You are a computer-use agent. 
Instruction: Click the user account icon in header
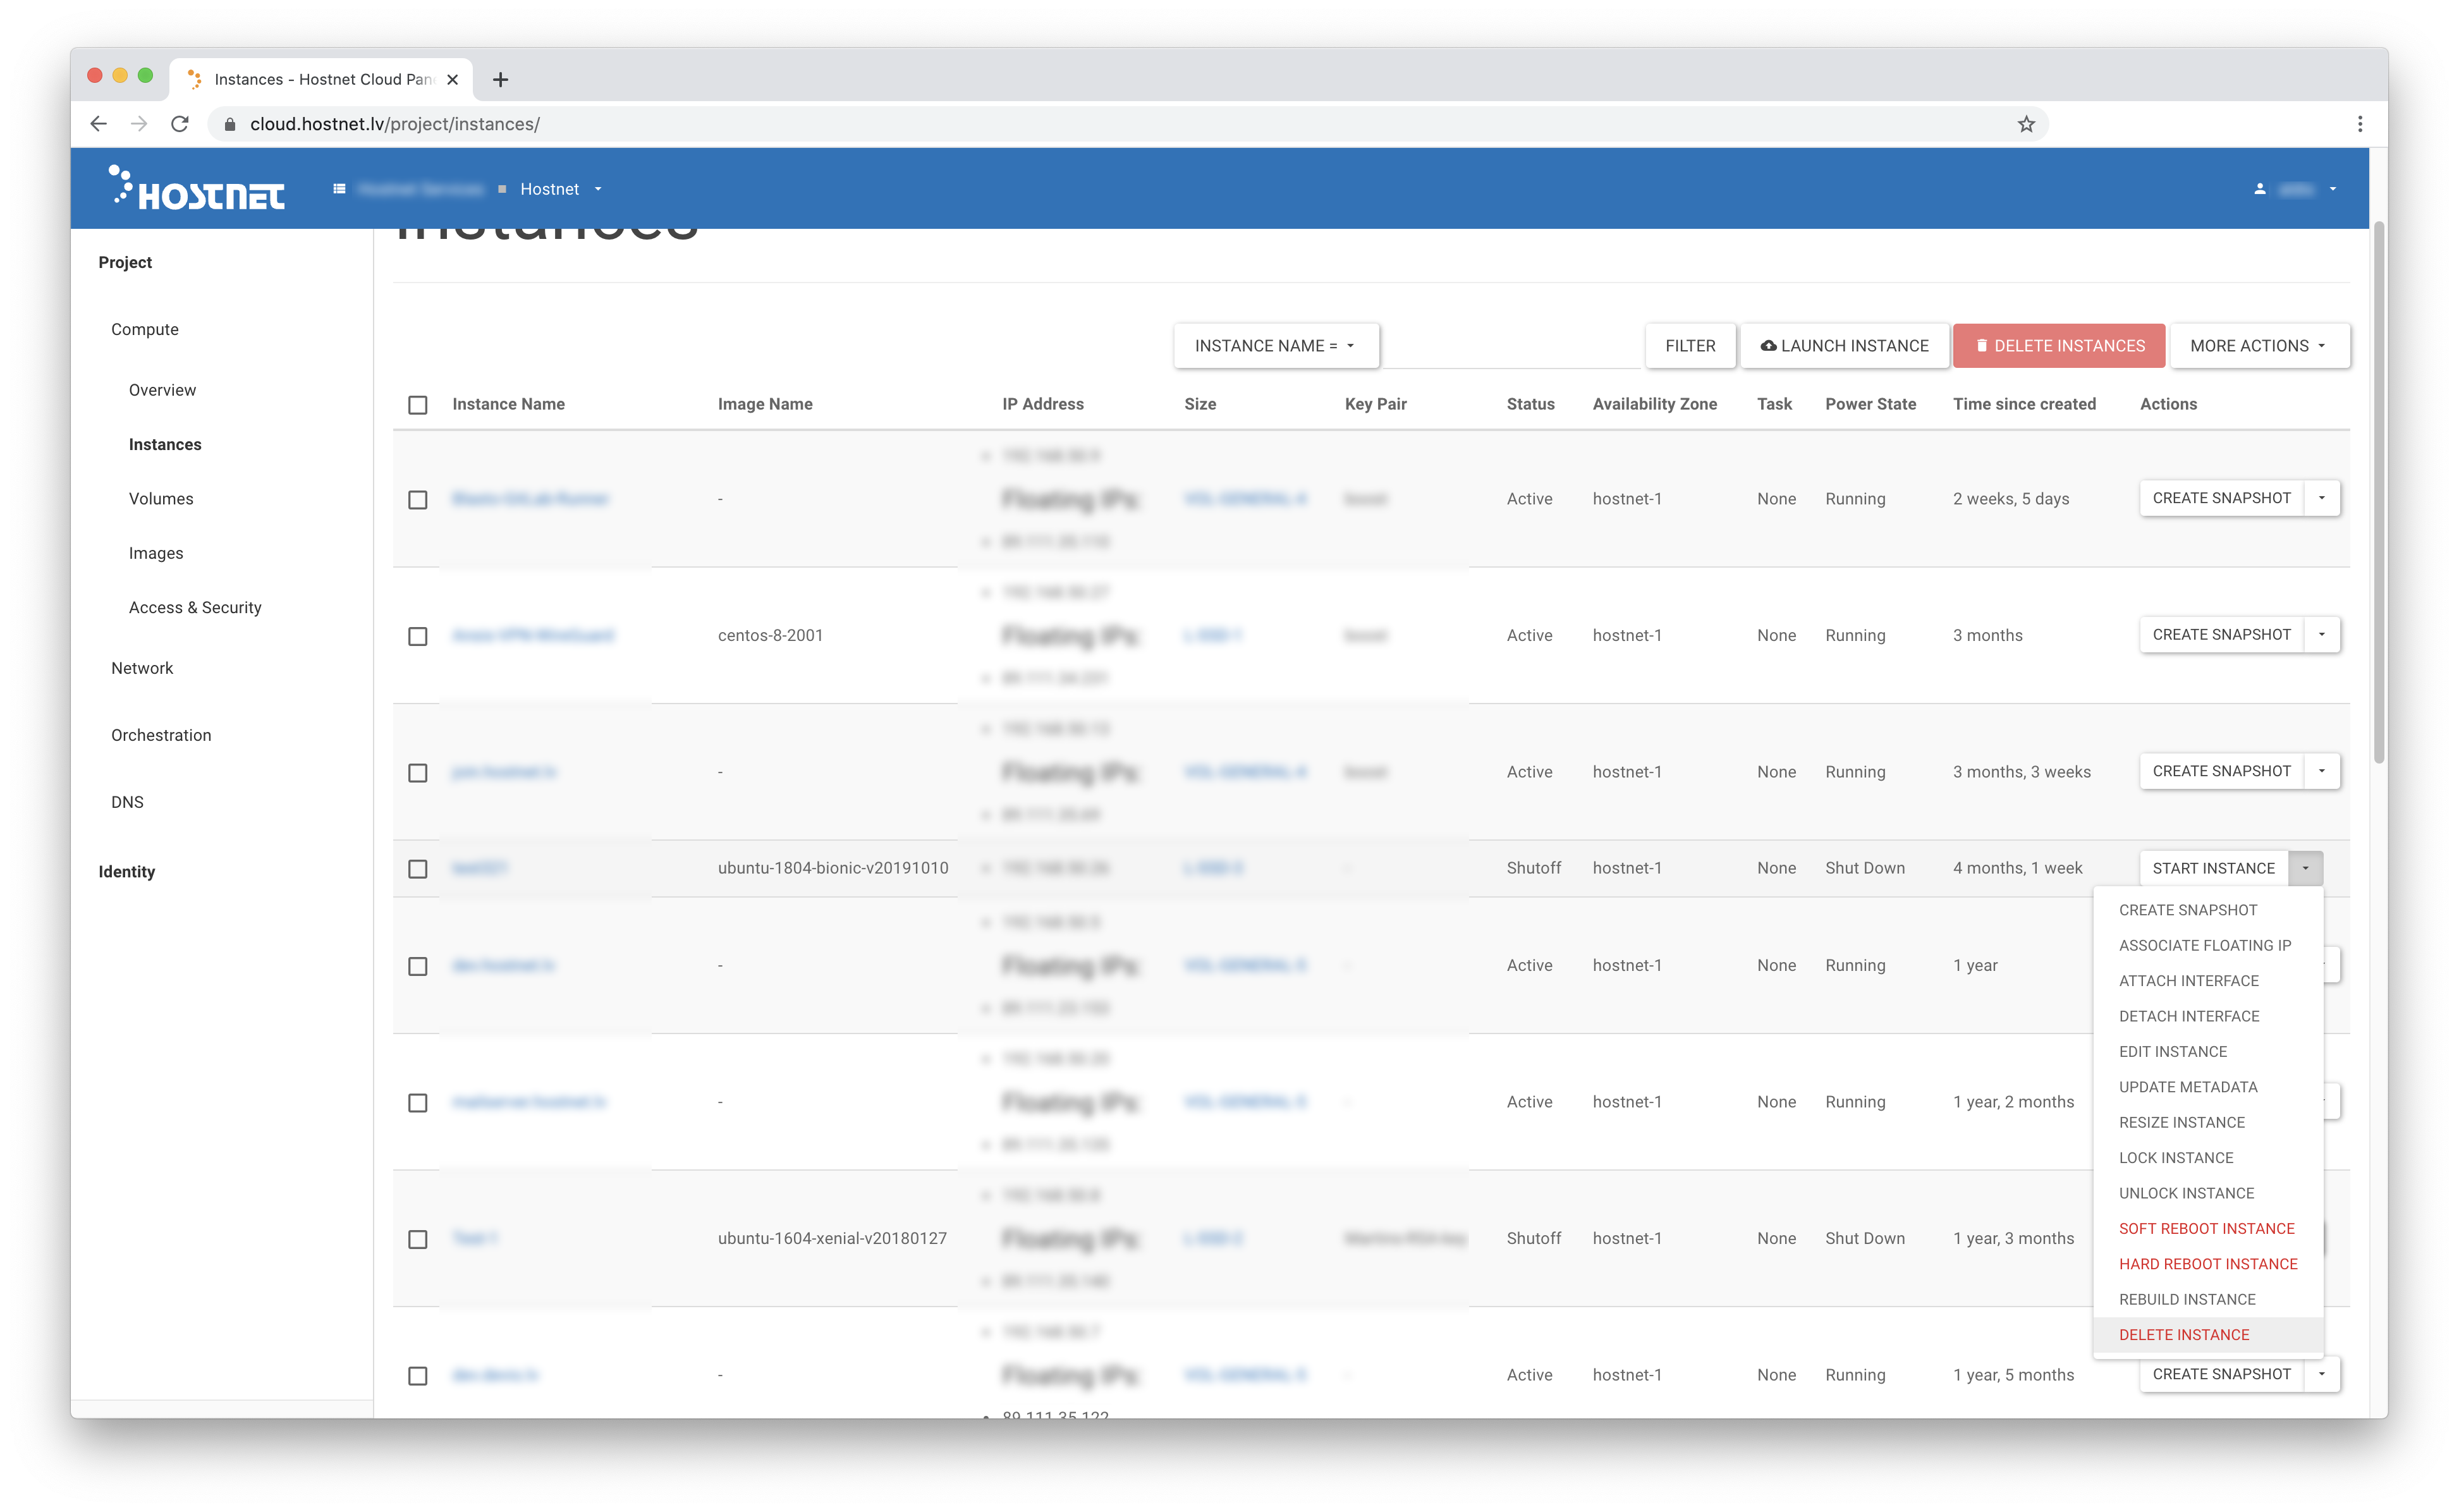pyautogui.click(x=2259, y=189)
